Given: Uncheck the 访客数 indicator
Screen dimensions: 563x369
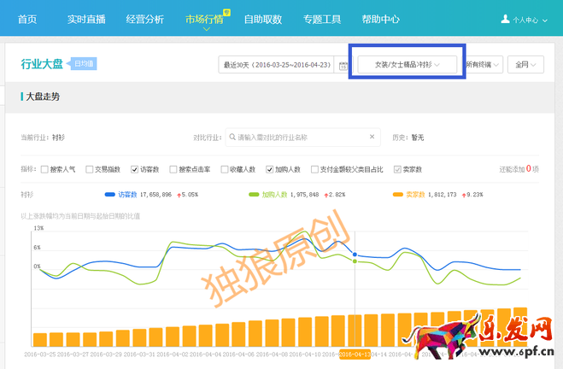Looking at the screenshot, I should pyautogui.click(x=134, y=169).
